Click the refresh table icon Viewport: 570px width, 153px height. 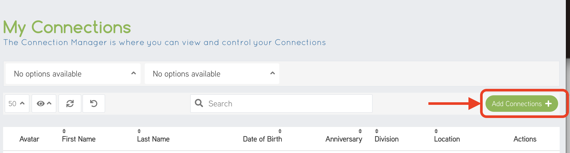point(70,104)
